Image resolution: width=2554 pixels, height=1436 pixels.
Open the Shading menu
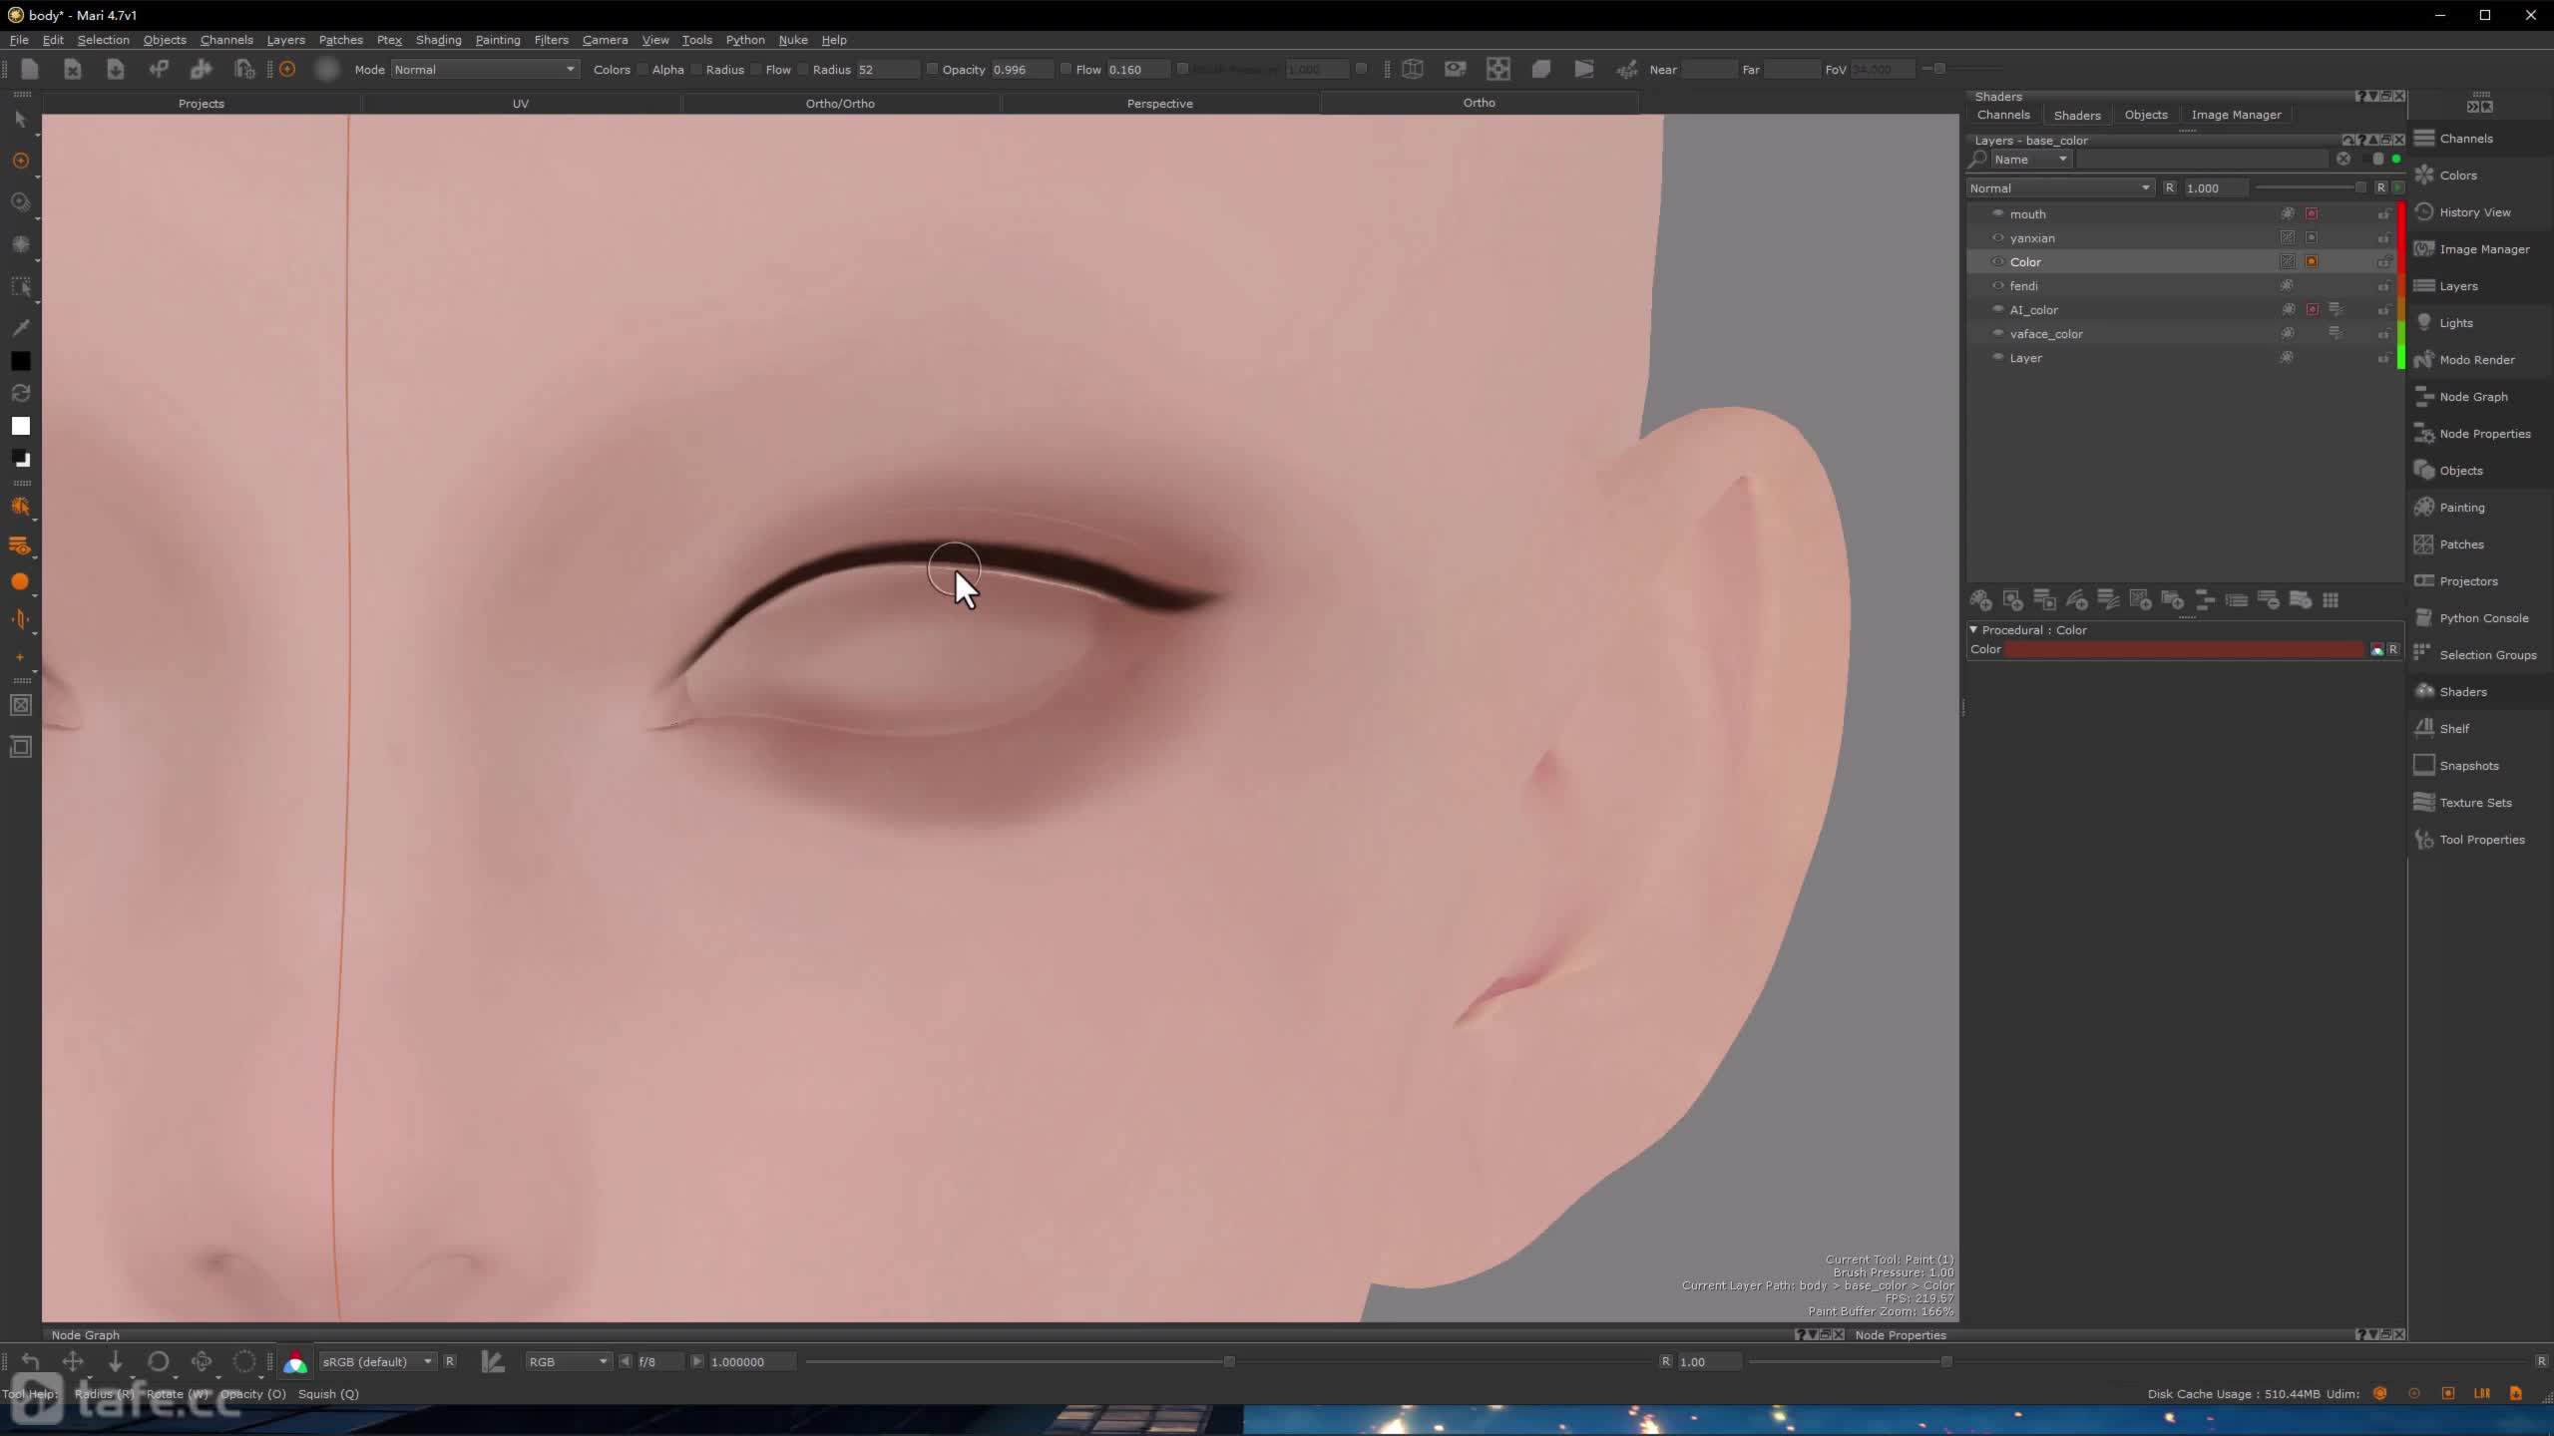point(438,40)
